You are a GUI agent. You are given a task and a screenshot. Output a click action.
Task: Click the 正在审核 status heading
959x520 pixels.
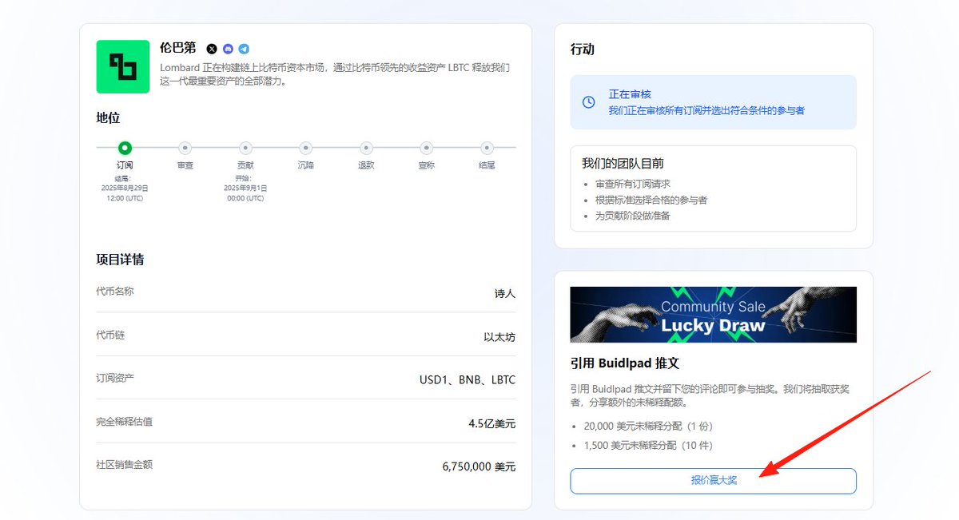630,94
